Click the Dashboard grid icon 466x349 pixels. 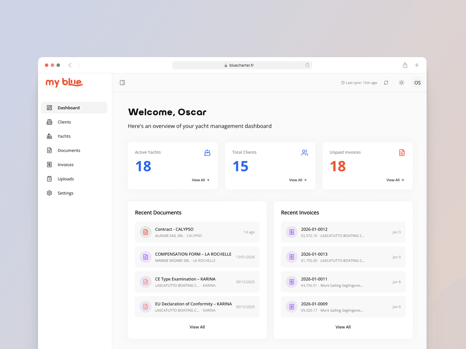50,108
